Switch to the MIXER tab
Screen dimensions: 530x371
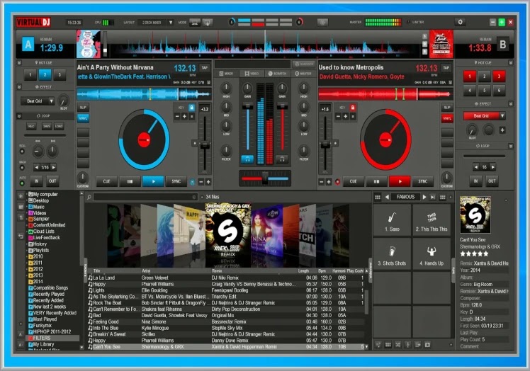pos(226,74)
